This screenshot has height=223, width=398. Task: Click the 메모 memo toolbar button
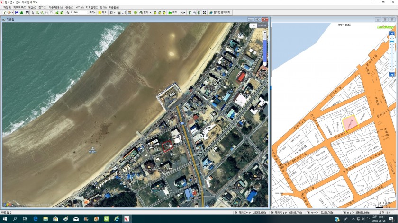coord(102,12)
